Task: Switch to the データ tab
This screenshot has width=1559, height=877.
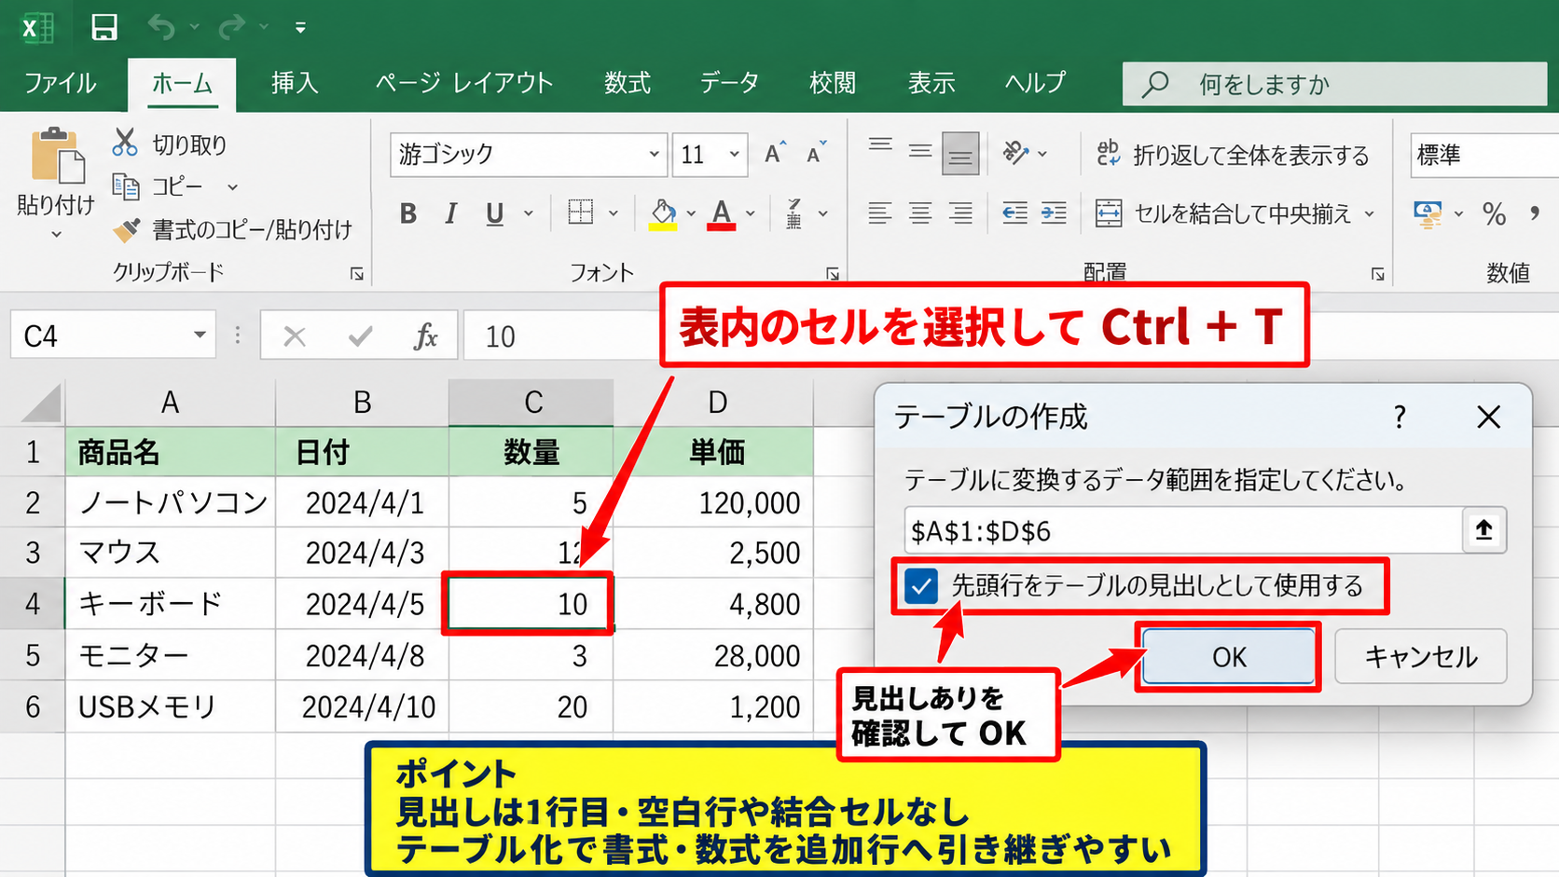Action: (x=729, y=84)
